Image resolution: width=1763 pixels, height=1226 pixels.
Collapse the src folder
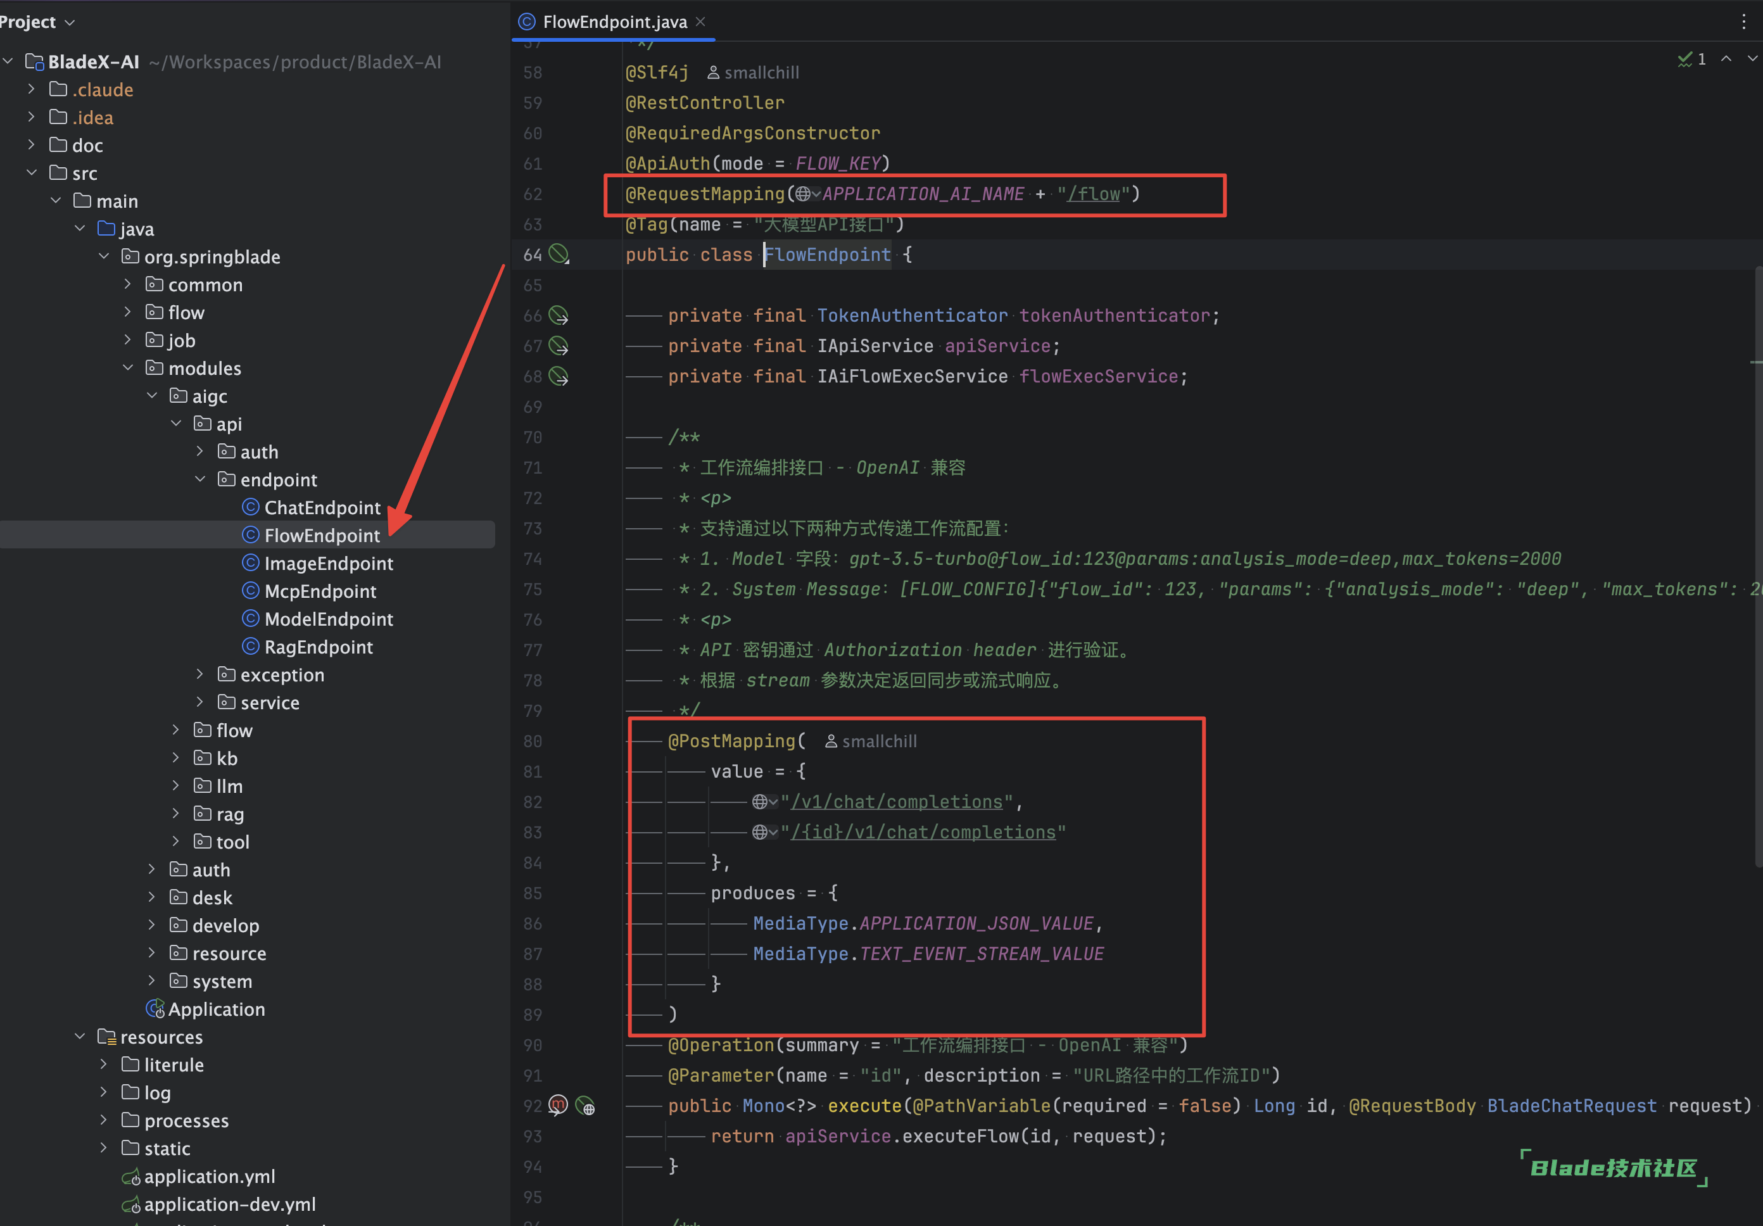point(32,173)
